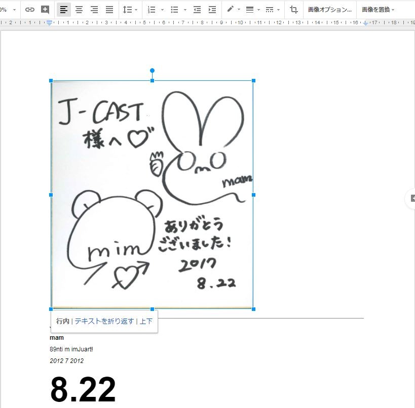415x408 pixels.
Task: Decrease the paragraph indent
Action: [x=197, y=10]
